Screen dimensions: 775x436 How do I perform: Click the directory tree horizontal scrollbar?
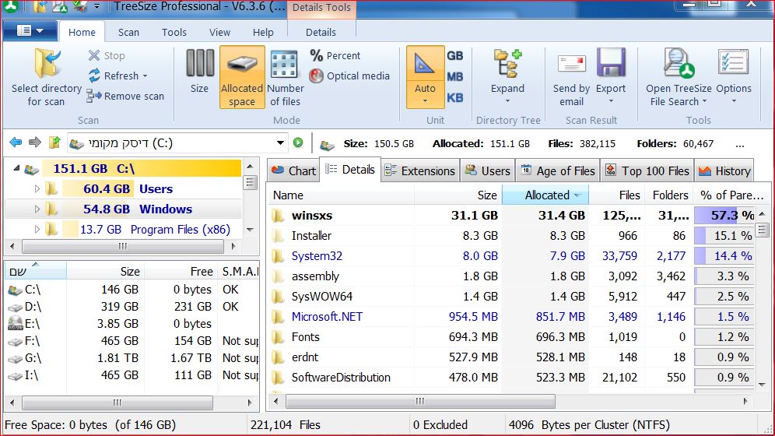[x=123, y=246]
